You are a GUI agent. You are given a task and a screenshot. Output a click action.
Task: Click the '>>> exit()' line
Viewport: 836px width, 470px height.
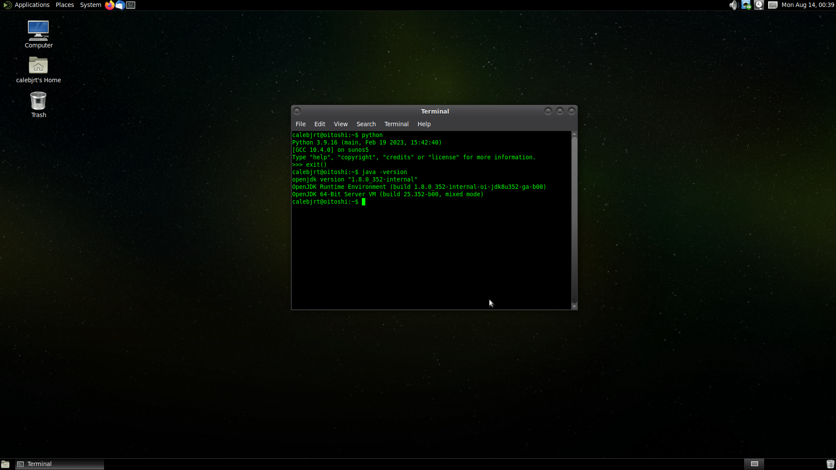(x=309, y=164)
